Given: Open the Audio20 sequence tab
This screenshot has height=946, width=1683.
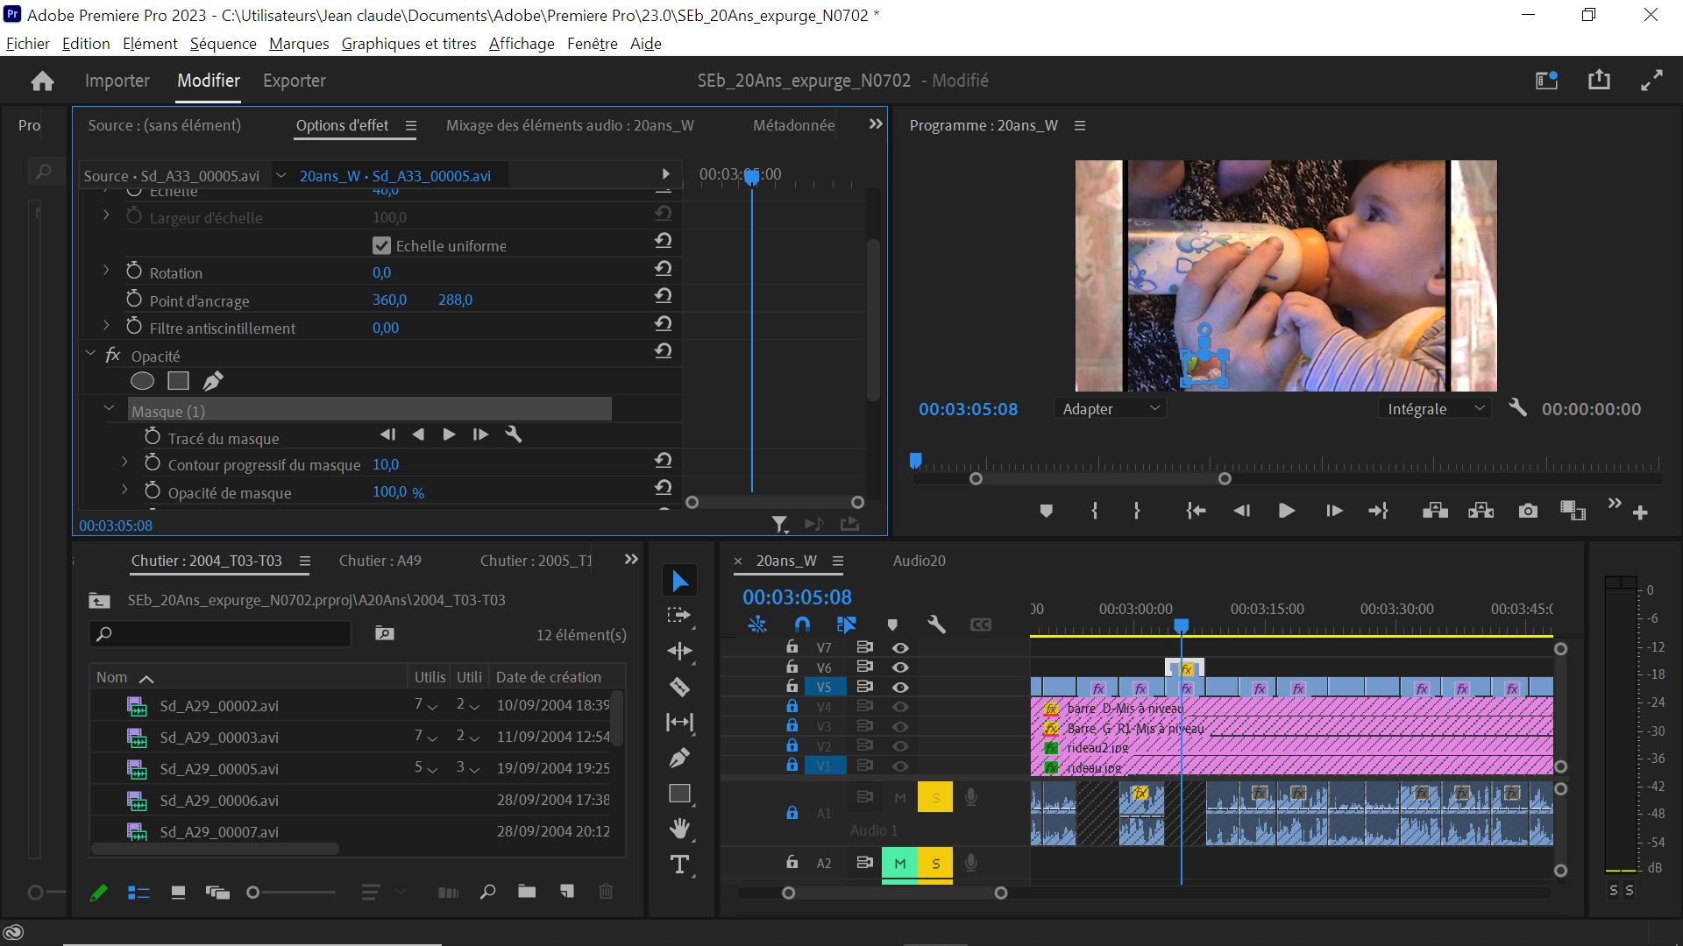Looking at the screenshot, I should tap(919, 561).
